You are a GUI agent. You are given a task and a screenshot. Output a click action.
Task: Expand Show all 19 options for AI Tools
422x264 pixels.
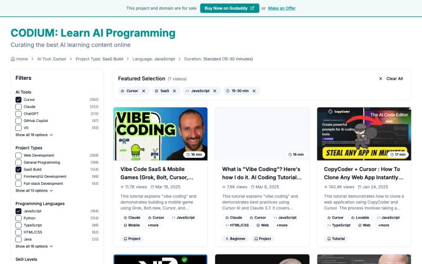tap(34, 135)
